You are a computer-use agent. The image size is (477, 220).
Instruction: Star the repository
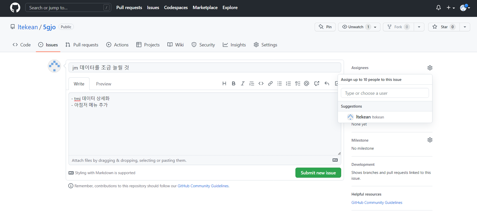[444, 27]
